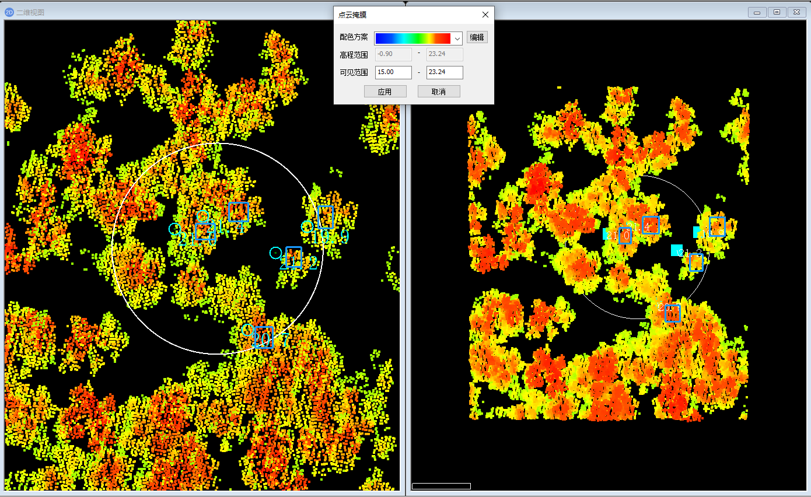Click the 高程范围 minimum field showing -0.90

point(393,55)
